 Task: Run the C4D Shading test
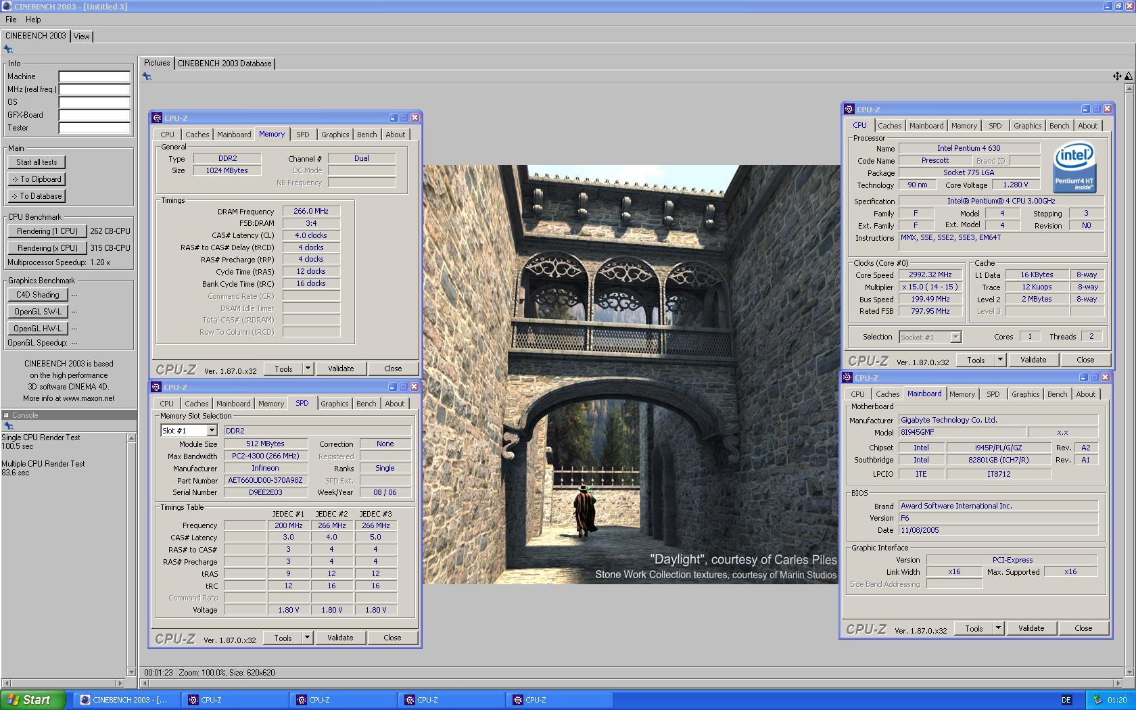coord(38,295)
